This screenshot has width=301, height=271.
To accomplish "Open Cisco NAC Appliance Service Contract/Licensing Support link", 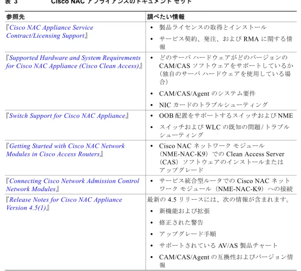I will [50, 32].
